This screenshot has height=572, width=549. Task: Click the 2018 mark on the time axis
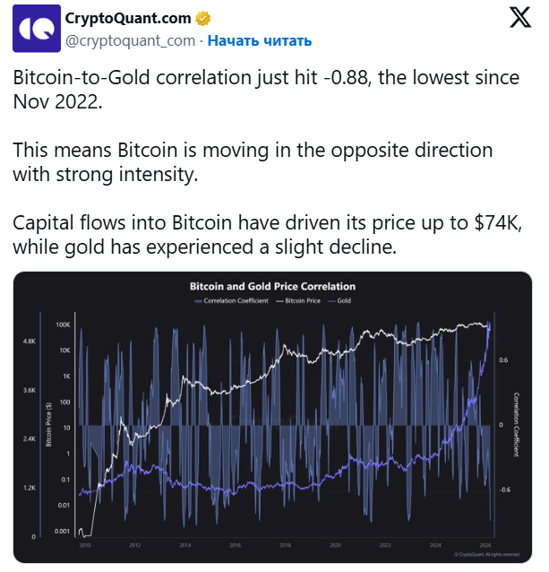coord(285,544)
